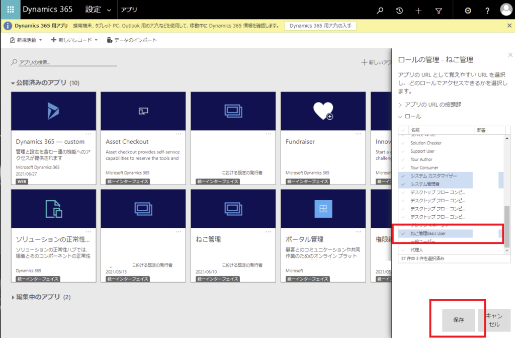This screenshot has height=338, width=515.
Task: Click the 新しいアプリ create button
Action: 376,62
